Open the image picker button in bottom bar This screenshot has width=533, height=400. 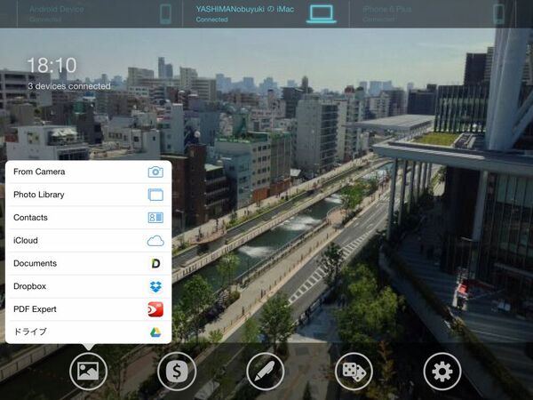pos(88,371)
